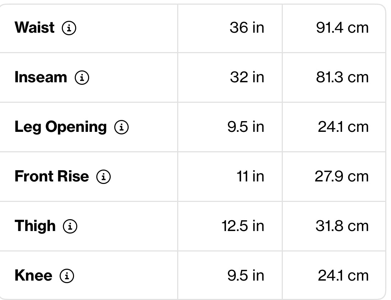Select the Inseam label text
This screenshot has width=391, height=300.
41,77
